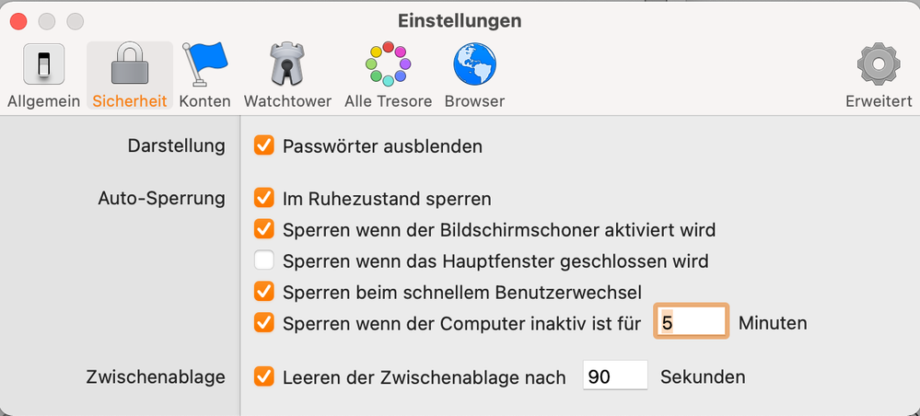
Task: Select the Sicherheit padlock icon
Action: point(129,66)
